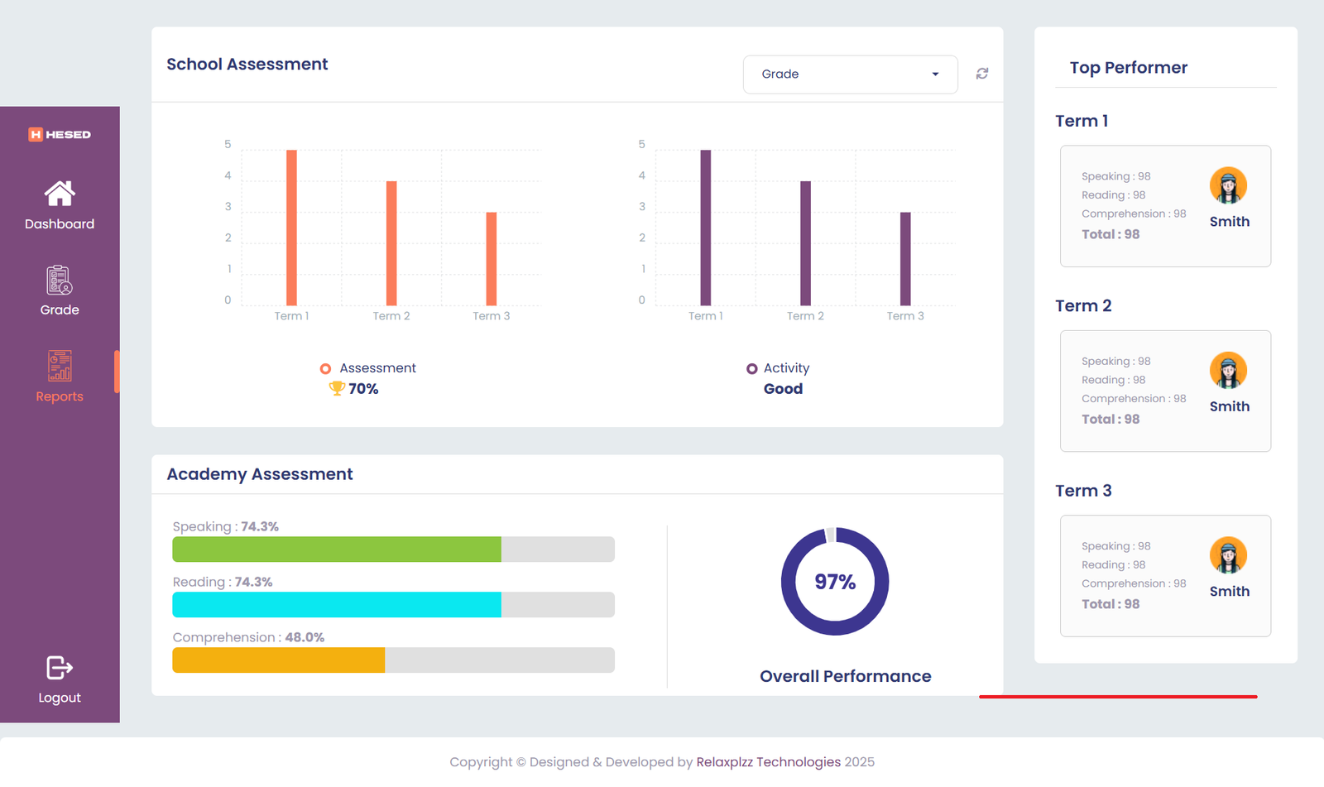Click the 97% overall performance donut
Image resolution: width=1324 pixels, height=787 pixels.
[835, 582]
